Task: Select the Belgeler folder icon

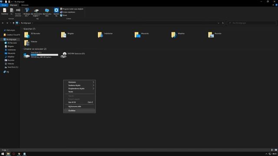Action: pyautogui.click(x=63, y=35)
